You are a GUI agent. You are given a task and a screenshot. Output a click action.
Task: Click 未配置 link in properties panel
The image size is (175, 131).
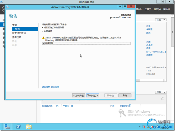pyautogui.click(x=149, y=29)
